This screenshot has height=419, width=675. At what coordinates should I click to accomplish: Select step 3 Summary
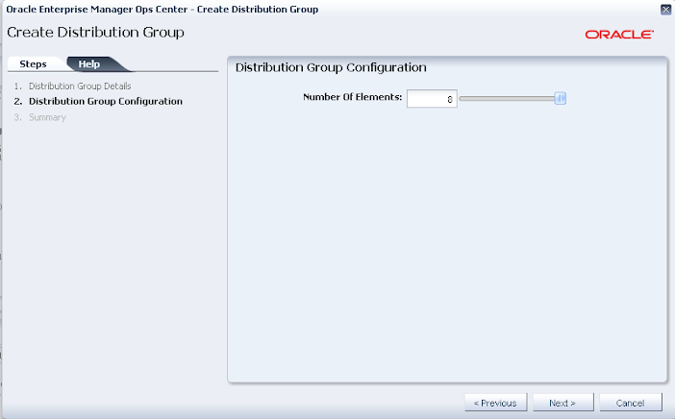47,117
